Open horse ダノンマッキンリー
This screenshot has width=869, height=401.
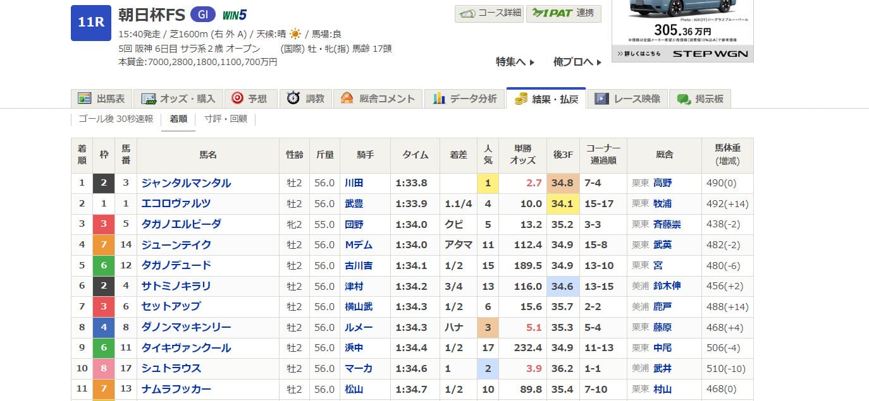point(186,327)
